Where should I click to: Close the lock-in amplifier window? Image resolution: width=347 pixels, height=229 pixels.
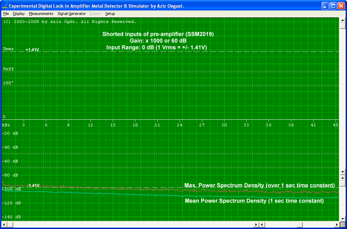coord(341,6)
